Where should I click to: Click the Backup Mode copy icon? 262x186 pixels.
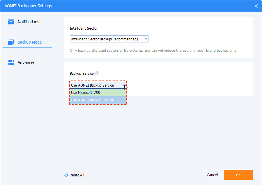point(11,42)
